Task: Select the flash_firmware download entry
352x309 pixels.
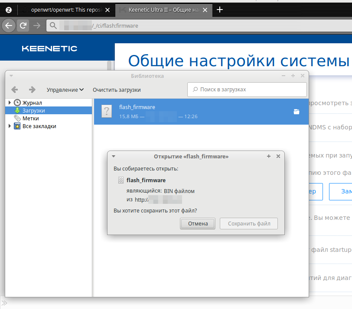Action: coord(202,112)
